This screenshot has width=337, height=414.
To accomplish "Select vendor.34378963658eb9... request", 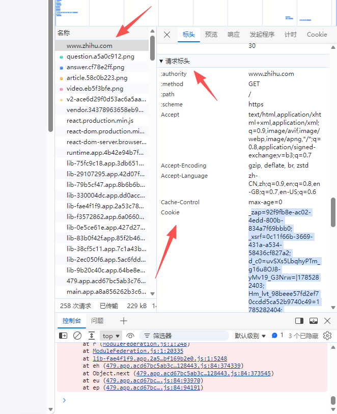I will pyautogui.click(x=102, y=110).
